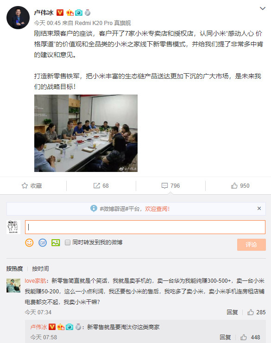Switch comment sorting to 按时间
Viewport: 271px width, 343px height.
click(40, 269)
